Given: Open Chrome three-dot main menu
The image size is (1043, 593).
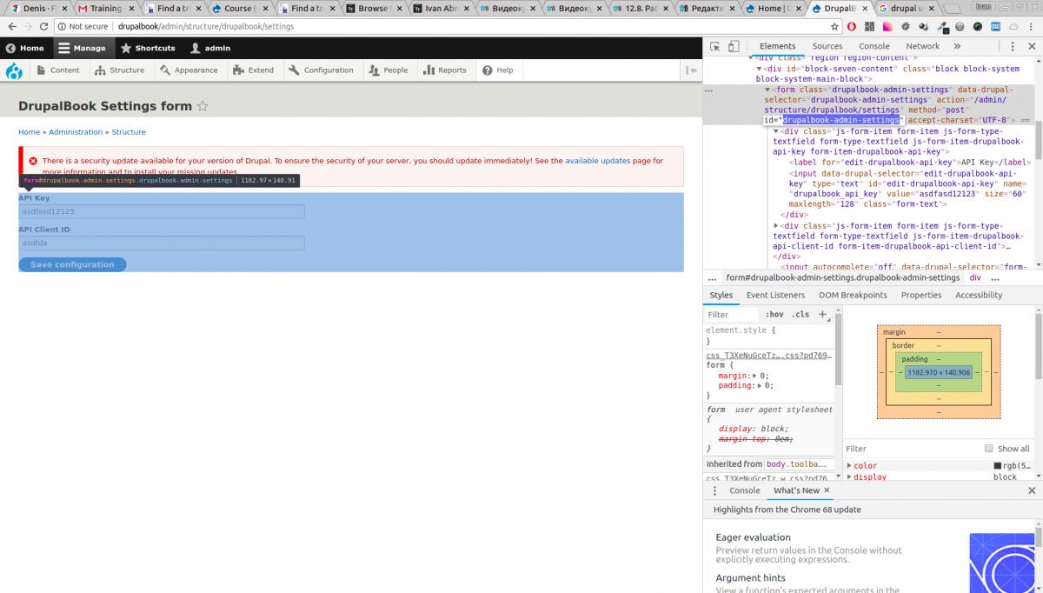Looking at the screenshot, I should click(1032, 26).
